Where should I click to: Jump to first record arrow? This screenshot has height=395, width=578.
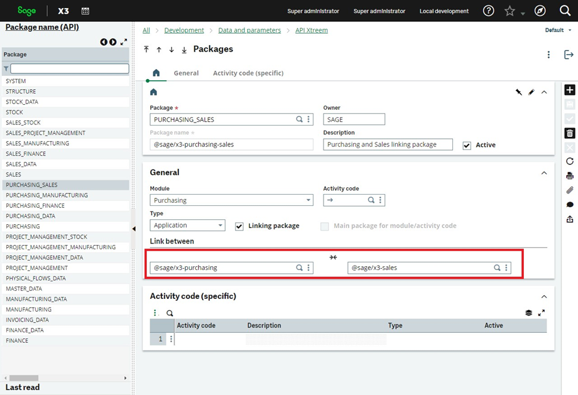pyautogui.click(x=146, y=50)
